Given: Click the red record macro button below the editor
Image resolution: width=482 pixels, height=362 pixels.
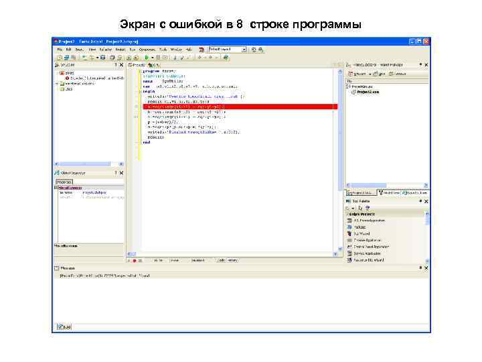Looking at the screenshot, I should [x=135, y=261].
